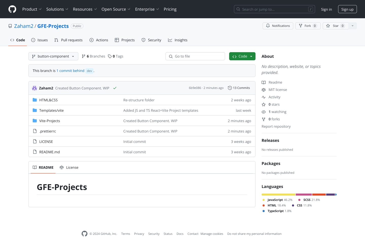The image size is (365, 247).
Task: Follow the 1 commit behind link
Action: [x=70, y=71]
